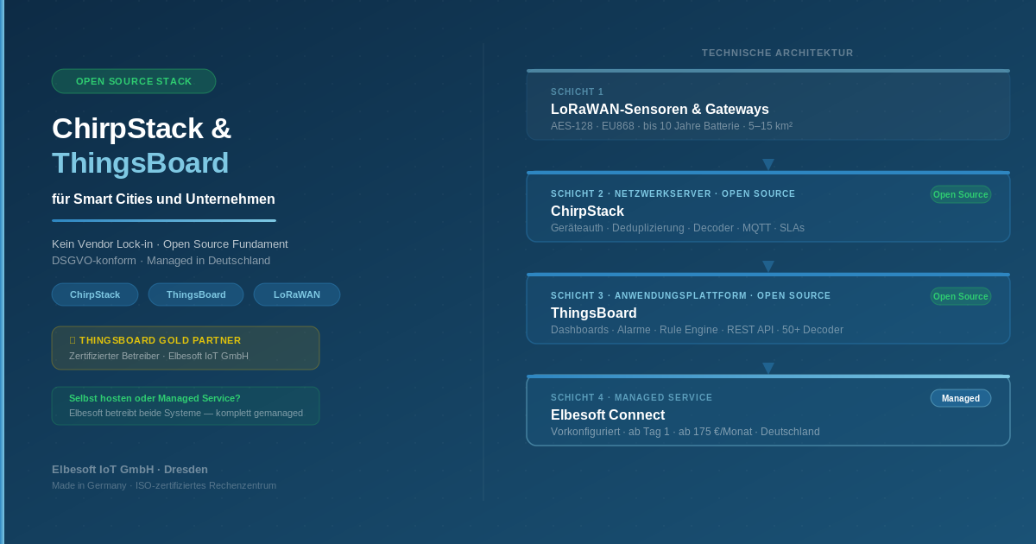Screen dimensions: 1036x544
Task: Open the ThingsBoard title in the Schicht 3 card
Action: (594, 313)
